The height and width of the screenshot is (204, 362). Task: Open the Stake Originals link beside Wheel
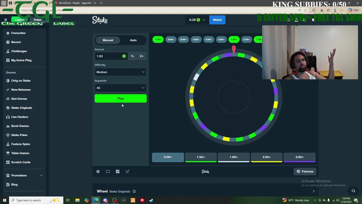coord(120,192)
